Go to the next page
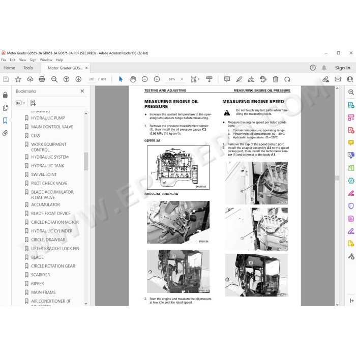 78,79
